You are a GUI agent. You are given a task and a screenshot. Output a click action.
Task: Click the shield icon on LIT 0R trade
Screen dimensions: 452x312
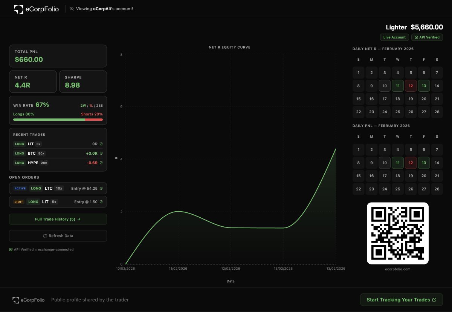101,144
